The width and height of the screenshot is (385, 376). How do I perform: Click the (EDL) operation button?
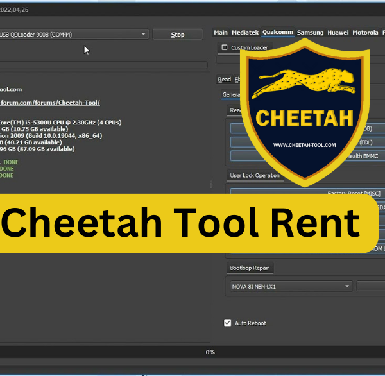click(307, 142)
